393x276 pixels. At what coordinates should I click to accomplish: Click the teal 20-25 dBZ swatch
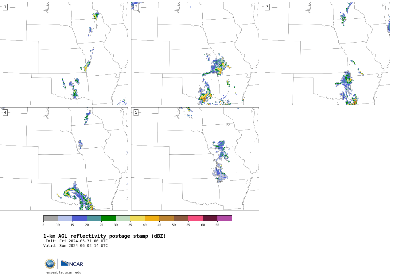94,218
